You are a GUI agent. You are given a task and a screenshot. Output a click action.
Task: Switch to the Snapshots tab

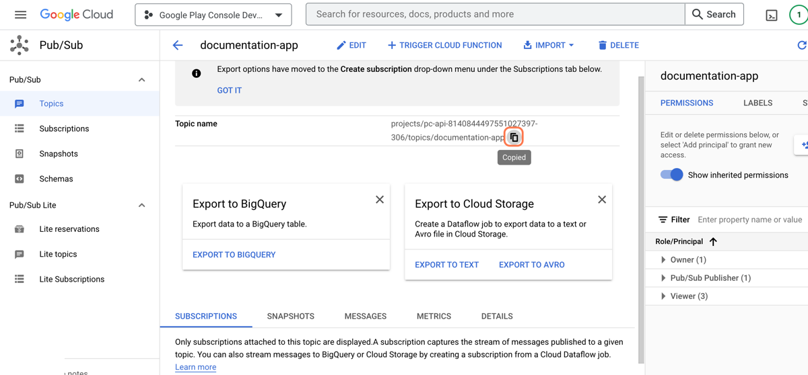pos(290,316)
